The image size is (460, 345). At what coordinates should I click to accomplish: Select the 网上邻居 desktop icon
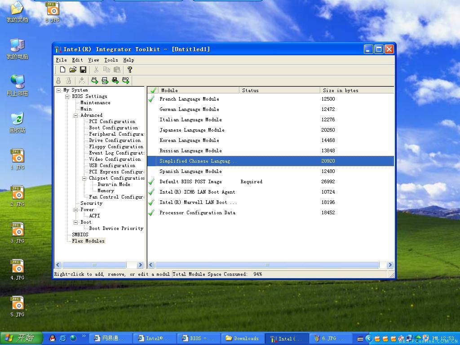(x=18, y=86)
